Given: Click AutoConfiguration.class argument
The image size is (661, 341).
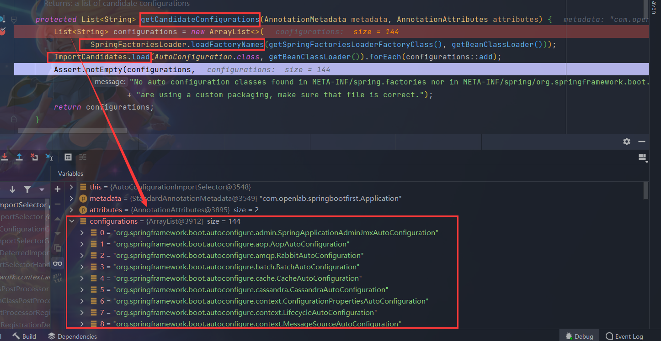Looking at the screenshot, I should pos(207,57).
